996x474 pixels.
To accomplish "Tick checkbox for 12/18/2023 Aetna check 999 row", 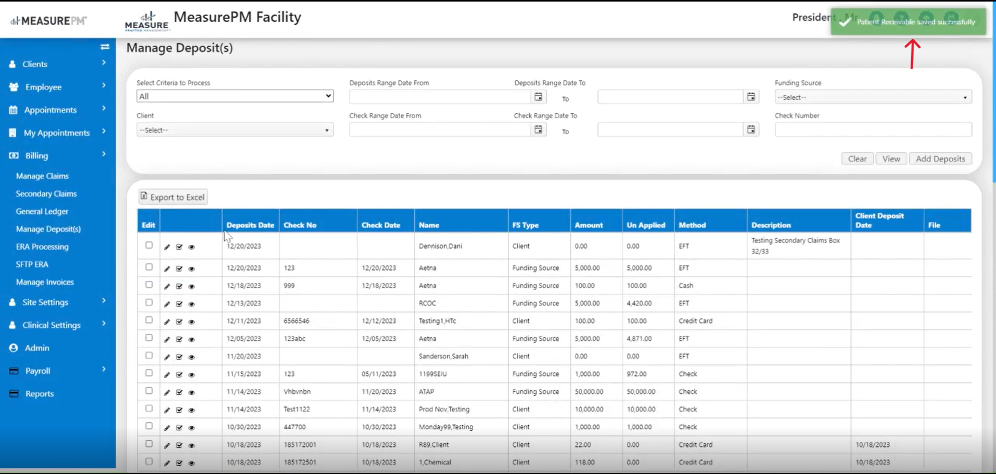I will tap(149, 285).
